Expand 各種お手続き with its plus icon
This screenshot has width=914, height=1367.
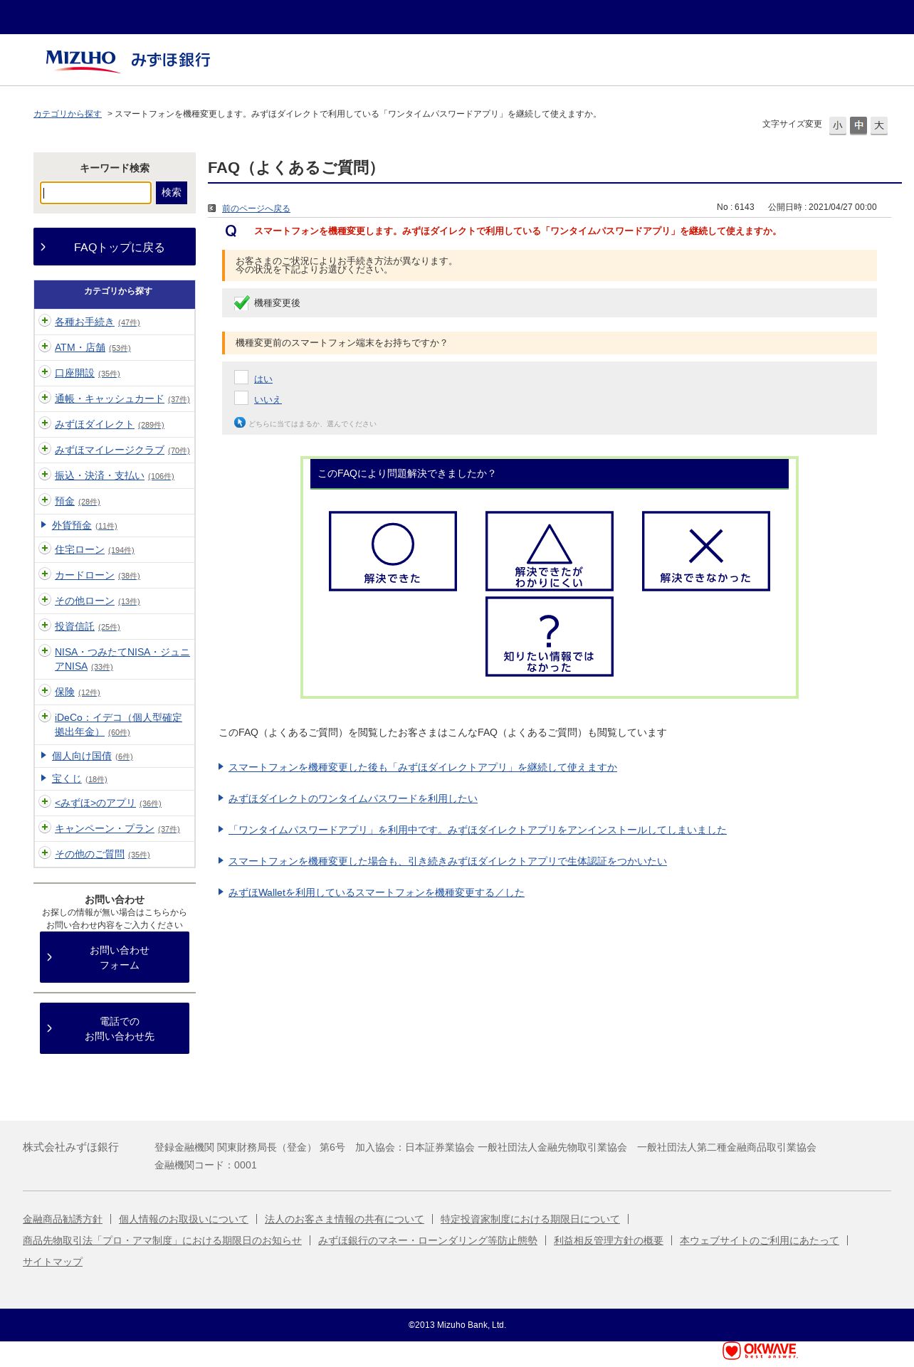[45, 321]
